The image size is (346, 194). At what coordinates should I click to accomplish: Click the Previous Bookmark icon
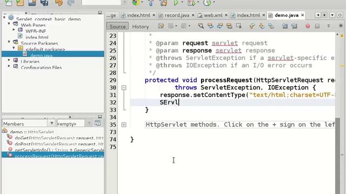252,26
